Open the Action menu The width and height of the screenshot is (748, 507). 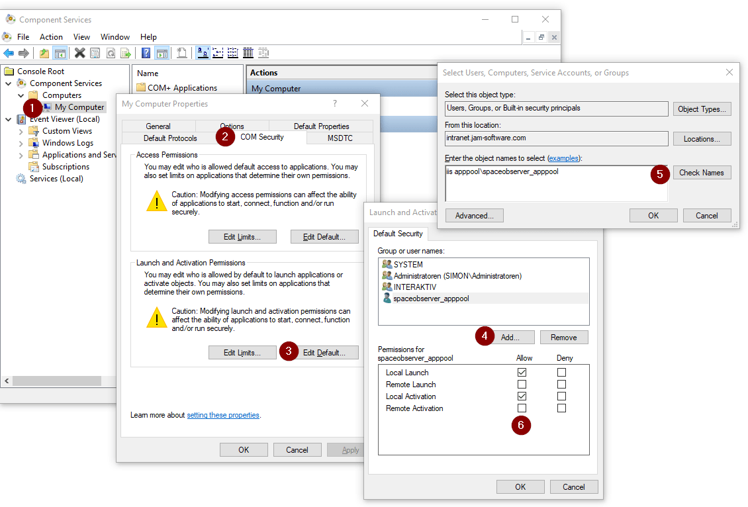51,37
